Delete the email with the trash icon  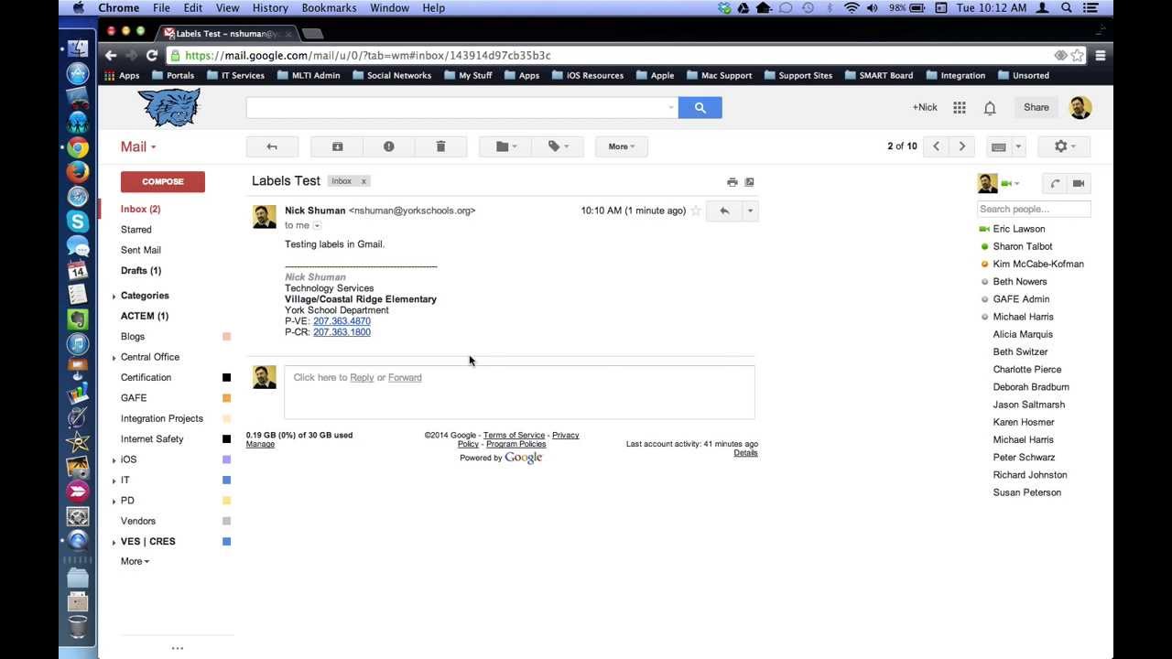[440, 146]
